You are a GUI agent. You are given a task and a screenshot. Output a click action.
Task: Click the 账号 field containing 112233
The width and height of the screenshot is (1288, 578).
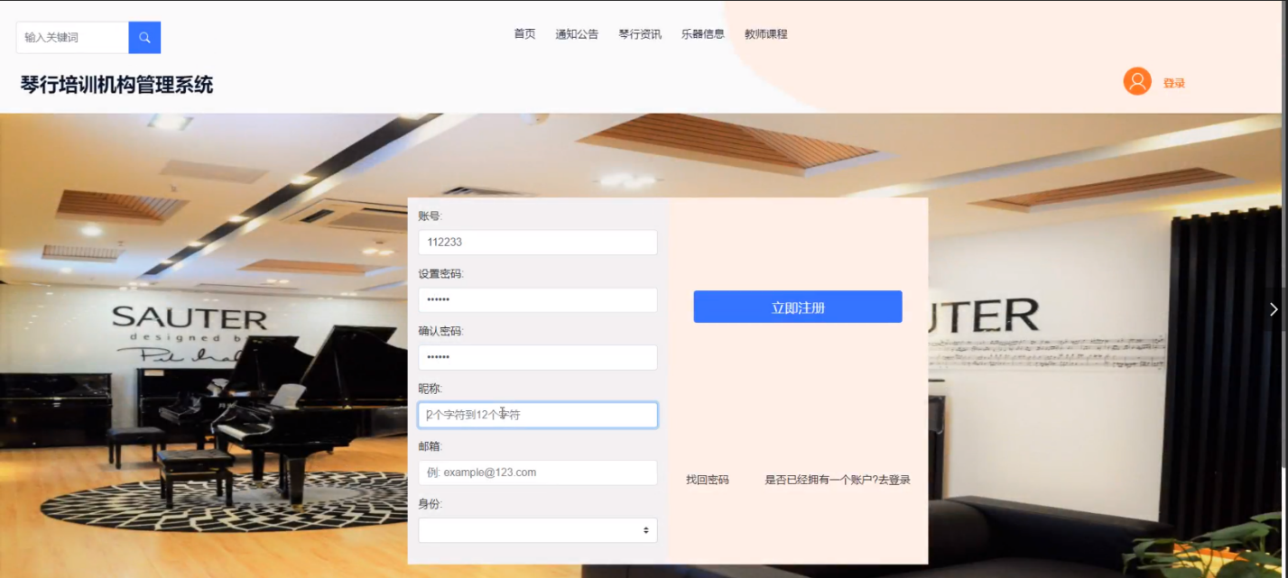click(538, 243)
